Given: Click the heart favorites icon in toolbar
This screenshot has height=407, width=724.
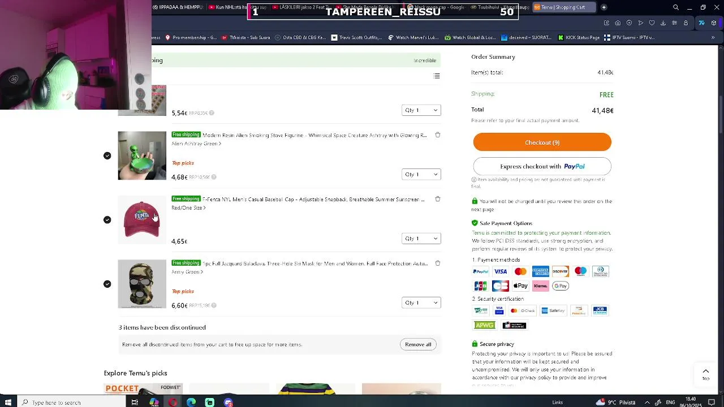Looking at the screenshot, I should (652, 23).
